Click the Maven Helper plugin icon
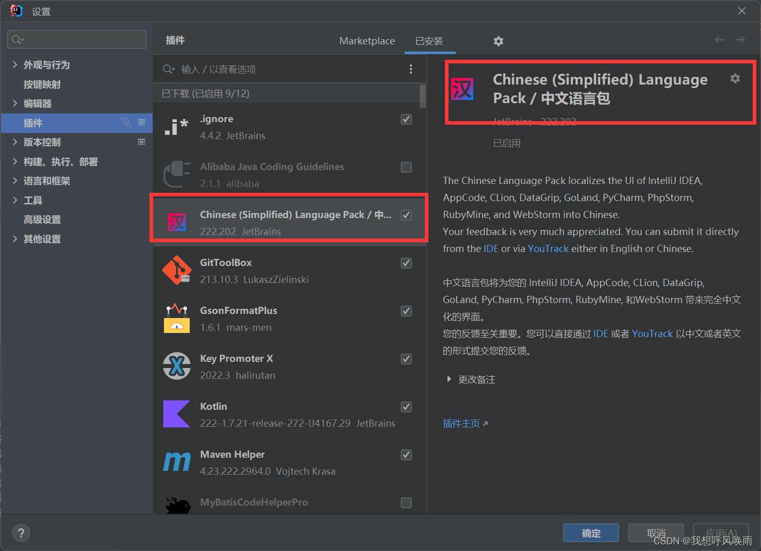This screenshot has width=761, height=551. 177,462
